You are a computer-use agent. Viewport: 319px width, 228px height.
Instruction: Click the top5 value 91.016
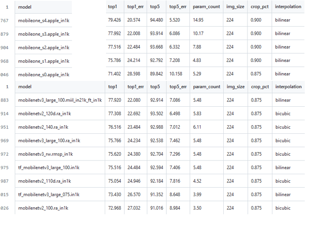tap(156, 208)
